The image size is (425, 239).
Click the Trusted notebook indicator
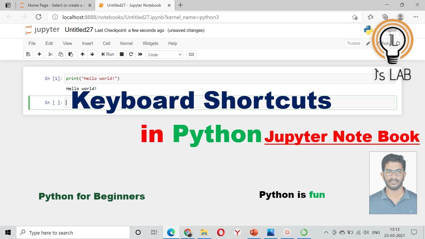point(354,43)
